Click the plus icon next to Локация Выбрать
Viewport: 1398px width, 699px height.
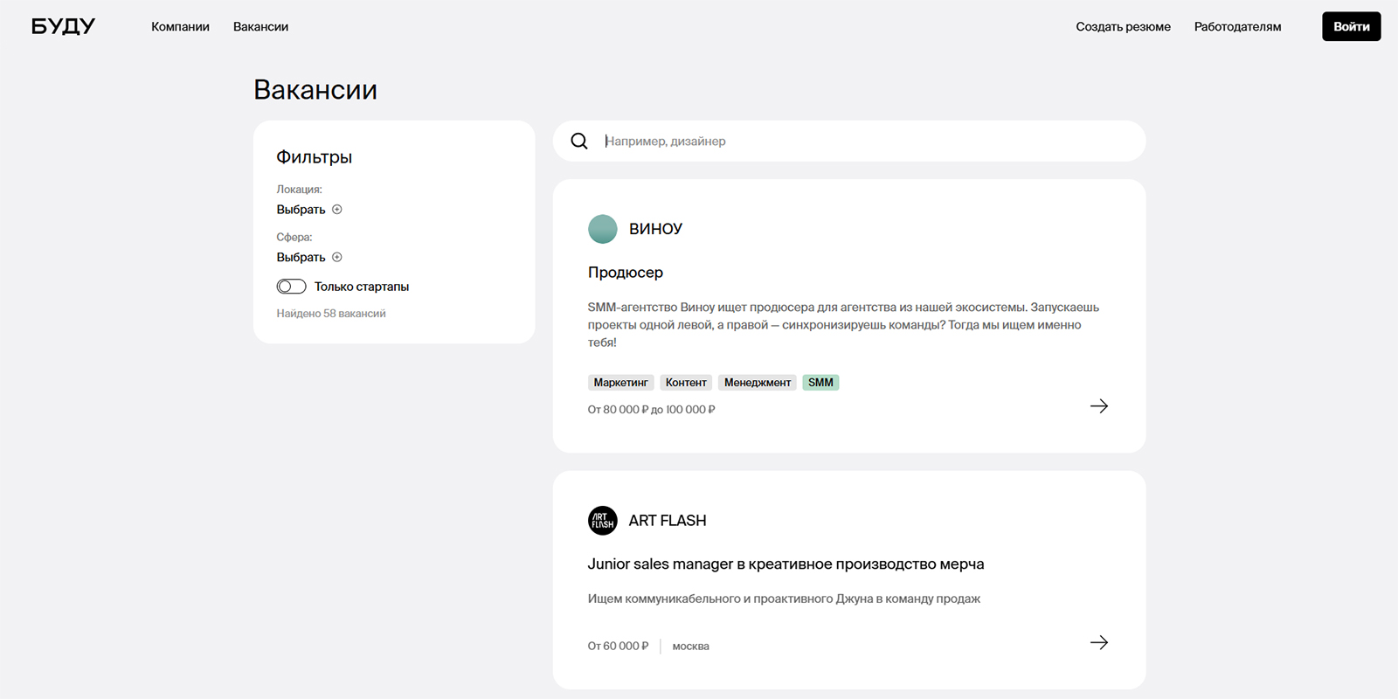(337, 210)
